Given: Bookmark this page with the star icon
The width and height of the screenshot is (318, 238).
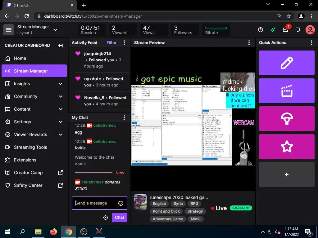Looking at the screenshot, I should [289, 16].
